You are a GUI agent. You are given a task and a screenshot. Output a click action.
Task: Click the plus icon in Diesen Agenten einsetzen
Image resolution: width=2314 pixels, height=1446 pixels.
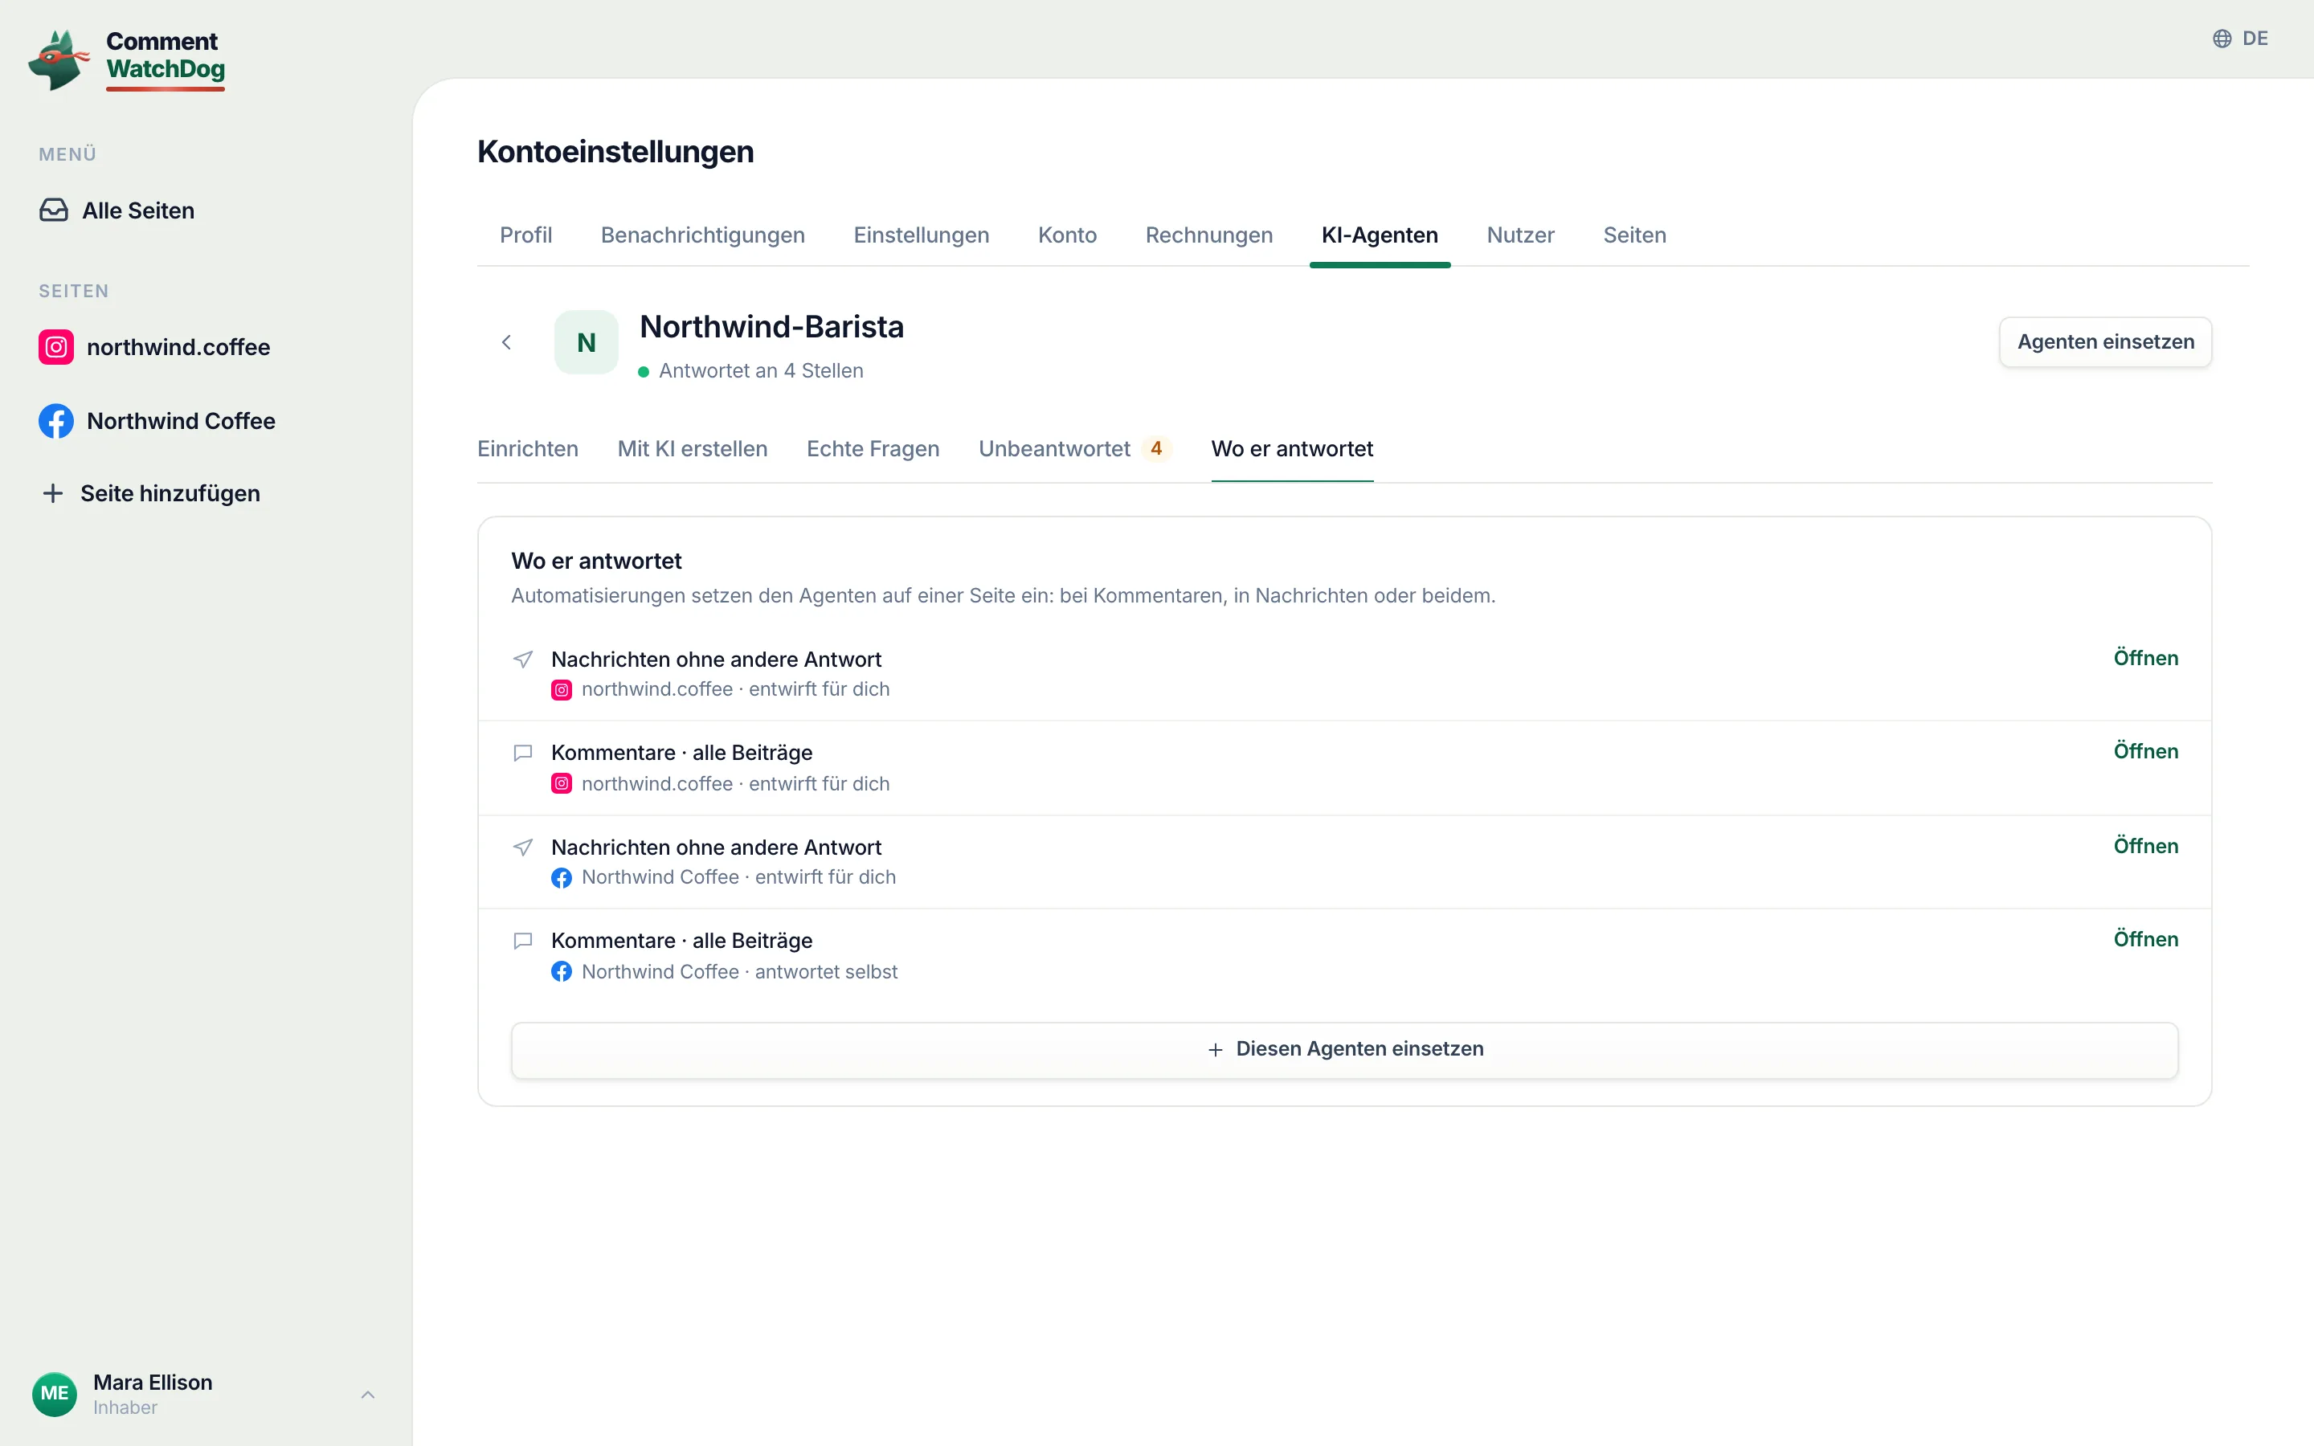pyautogui.click(x=1216, y=1050)
